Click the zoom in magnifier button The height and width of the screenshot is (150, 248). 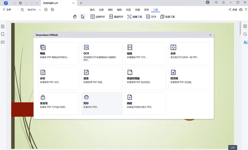click(x=53, y=10)
